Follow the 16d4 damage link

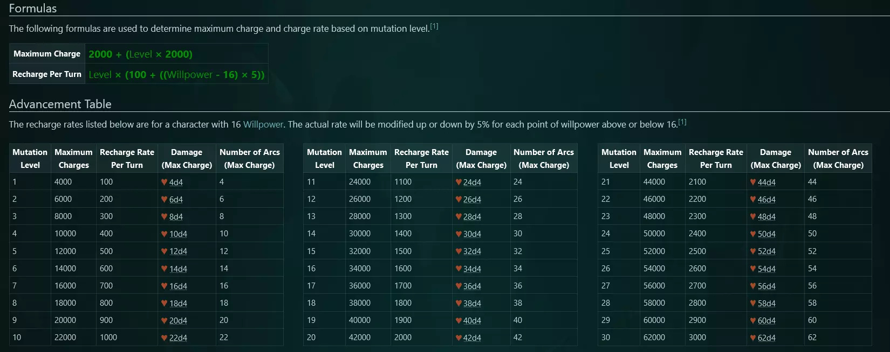click(x=178, y=286)
